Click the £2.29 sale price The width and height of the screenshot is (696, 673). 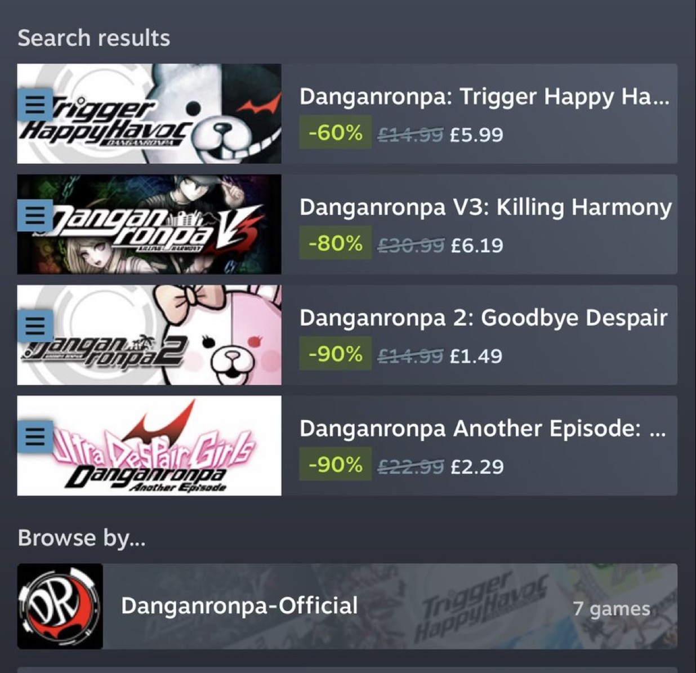tap(477, 466)
